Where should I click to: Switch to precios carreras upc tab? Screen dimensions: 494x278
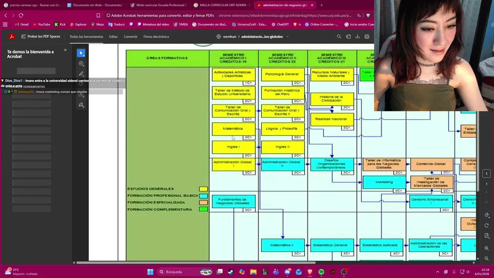[x=31, y=5]
